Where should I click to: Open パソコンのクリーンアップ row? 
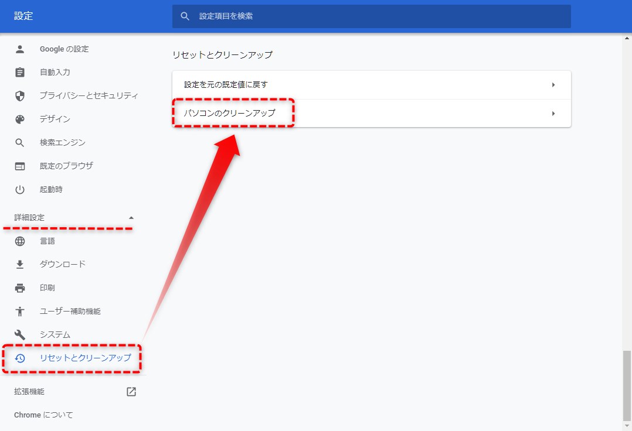coord(371,114)
